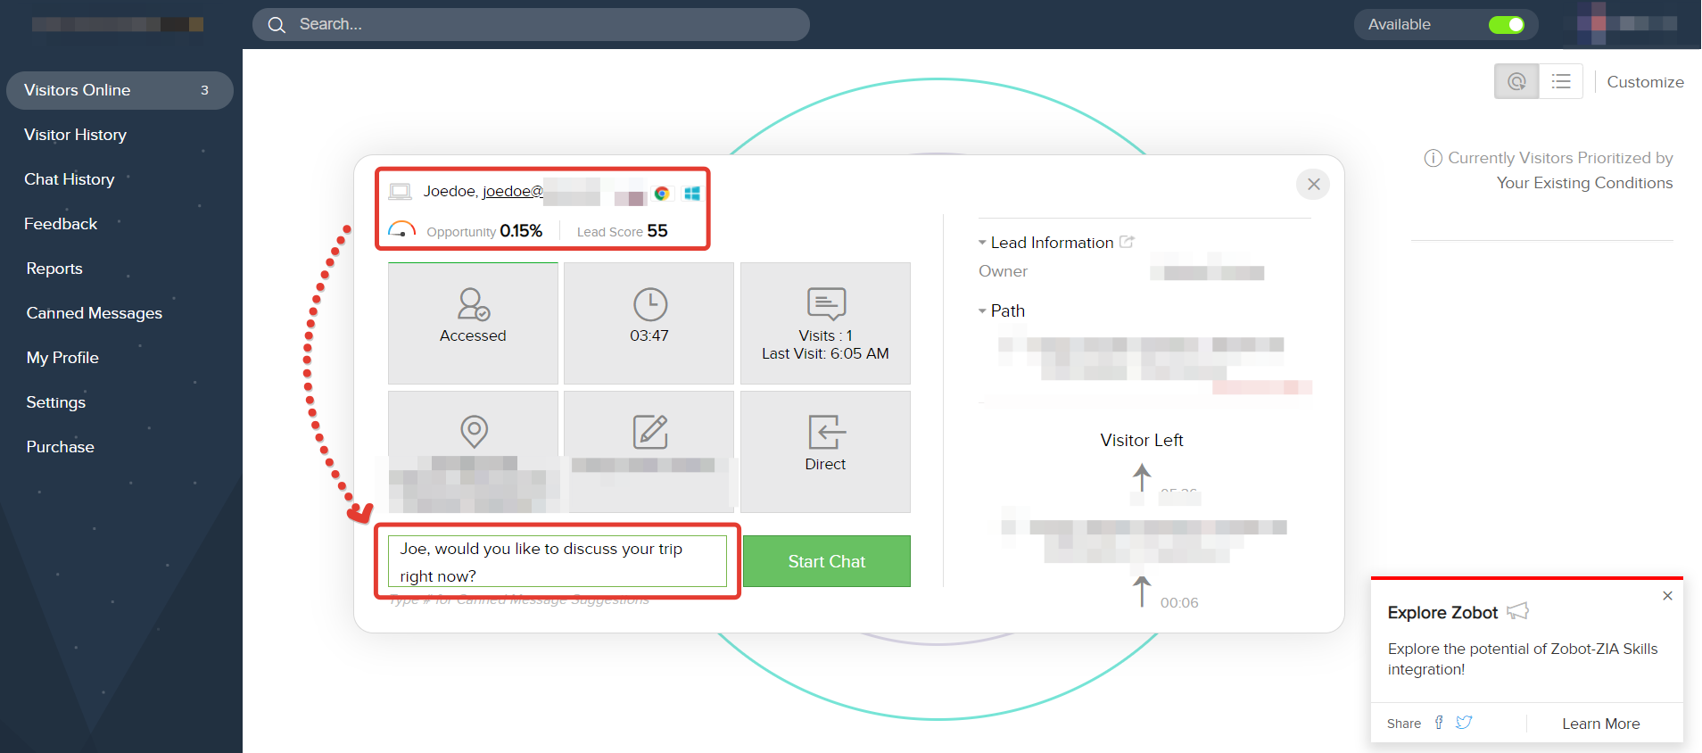
Task: Click Learn More about Zobot
Action: pos(1600,724)
